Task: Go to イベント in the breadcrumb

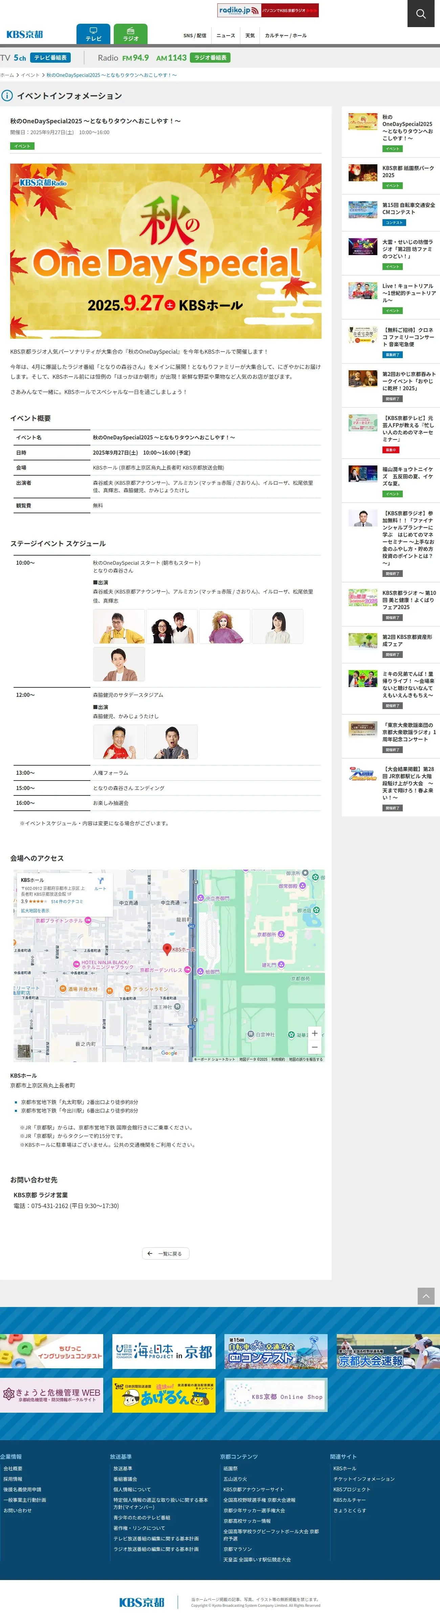Action: (x=30, y=76)
